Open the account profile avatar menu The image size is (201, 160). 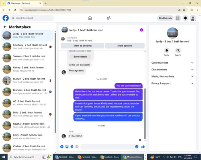193,18
